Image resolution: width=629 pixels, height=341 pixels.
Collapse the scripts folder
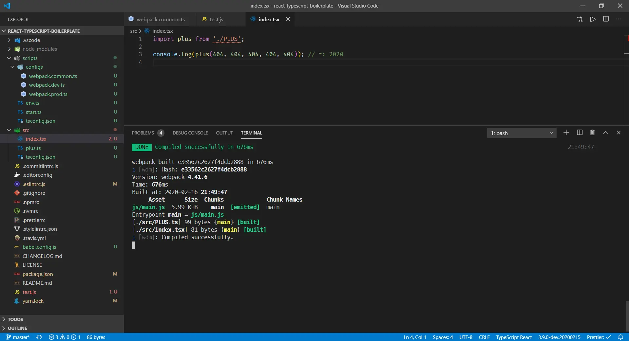pyautogui.click(x=62, y=58)
